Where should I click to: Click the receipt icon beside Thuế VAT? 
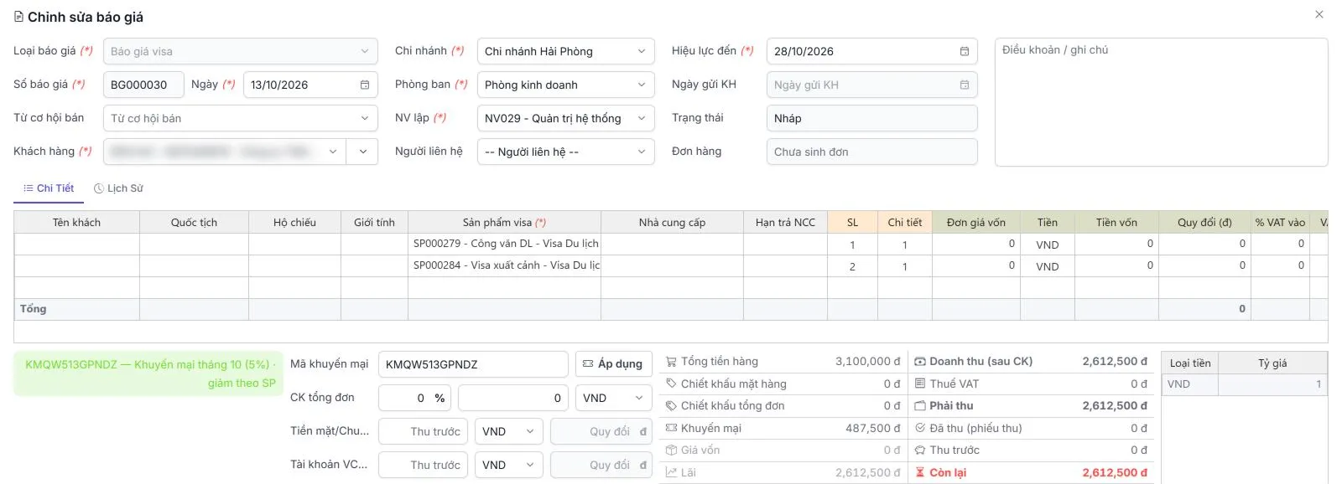coord(920,384)
